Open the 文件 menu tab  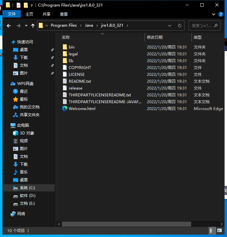[x=12, y=14]
